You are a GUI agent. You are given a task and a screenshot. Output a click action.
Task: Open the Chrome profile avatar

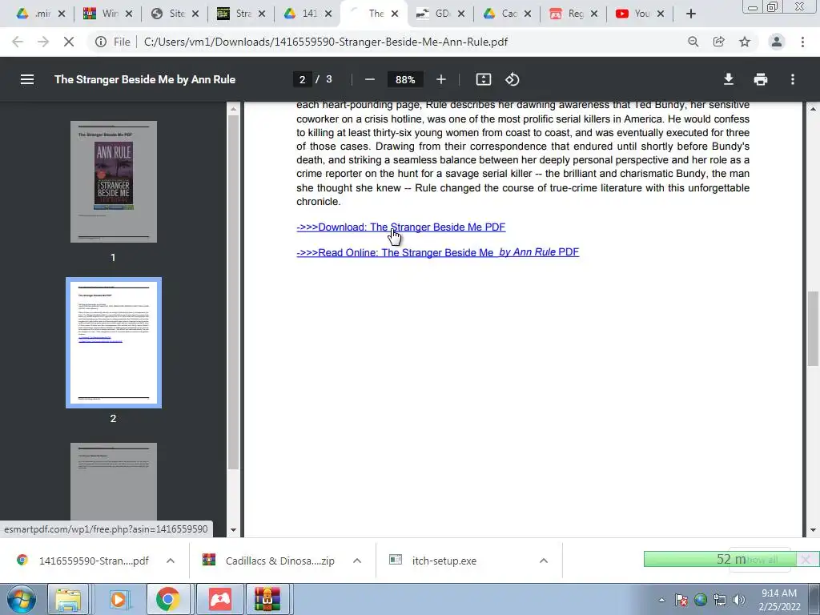[777, 42]
